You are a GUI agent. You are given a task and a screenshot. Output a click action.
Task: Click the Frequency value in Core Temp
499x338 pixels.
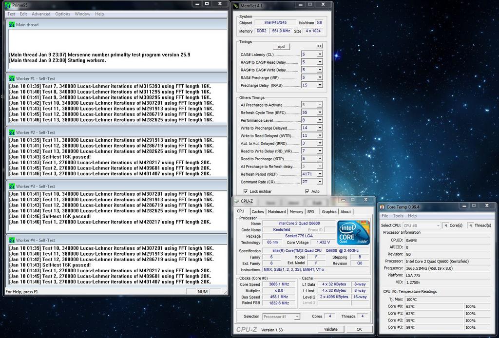tap(447, 268)
